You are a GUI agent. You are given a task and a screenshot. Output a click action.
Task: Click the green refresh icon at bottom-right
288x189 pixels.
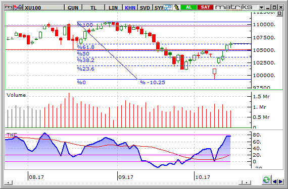(x=266, y=179)
